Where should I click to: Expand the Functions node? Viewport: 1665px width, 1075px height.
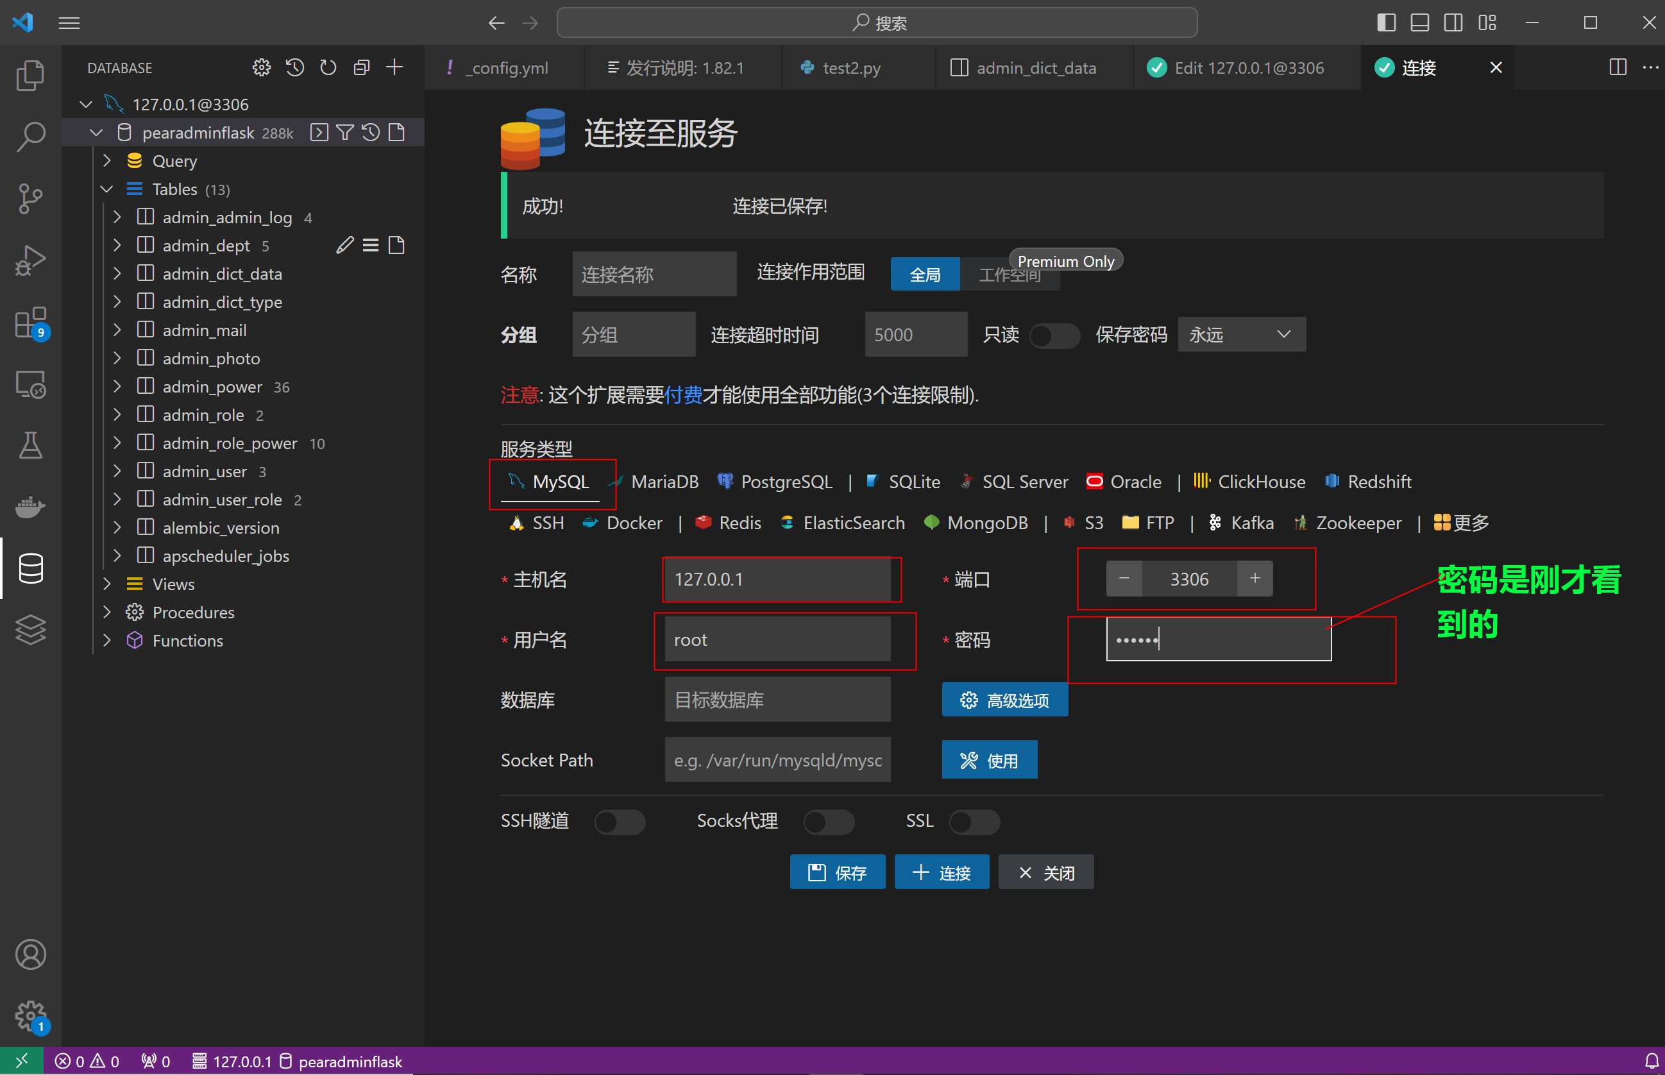click(x=106, y=641)
